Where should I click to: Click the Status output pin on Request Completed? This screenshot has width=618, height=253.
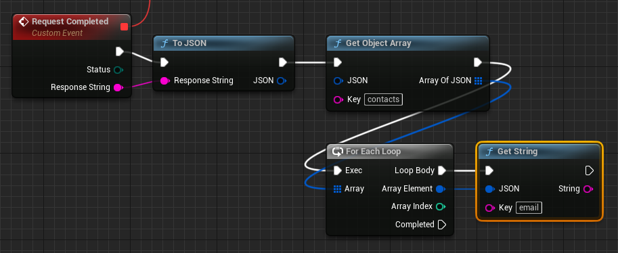point(118,70)
